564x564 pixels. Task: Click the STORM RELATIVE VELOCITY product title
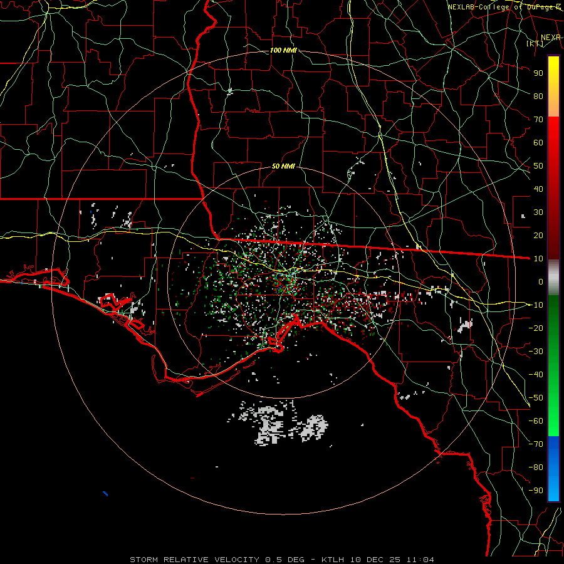pyautogui.click(x=194, y=560)
